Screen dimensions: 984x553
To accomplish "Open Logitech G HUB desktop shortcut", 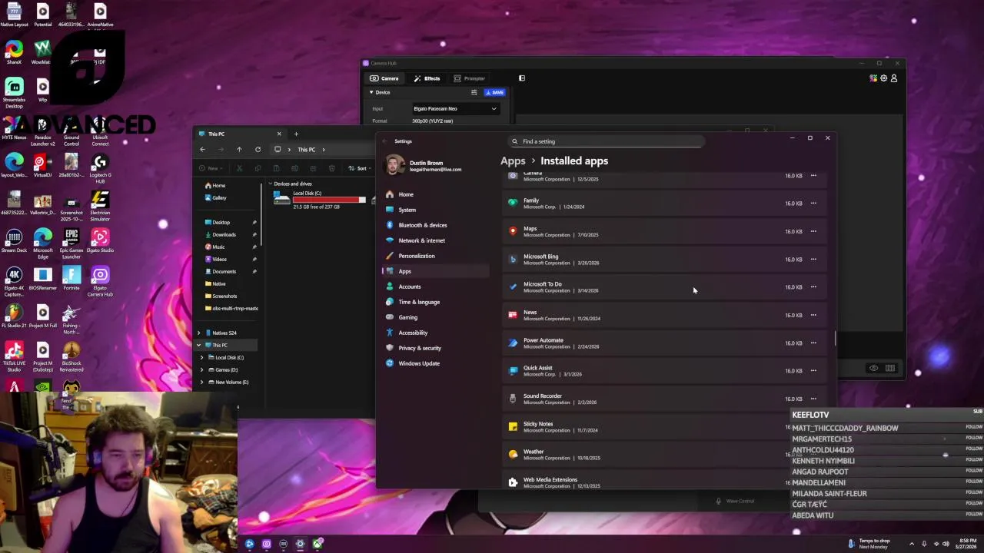I will pyautogui.click(x=100, y=168).
